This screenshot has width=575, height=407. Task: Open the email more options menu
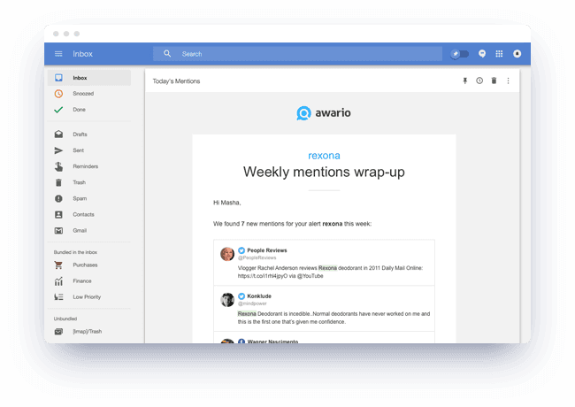tap(509, 81)
